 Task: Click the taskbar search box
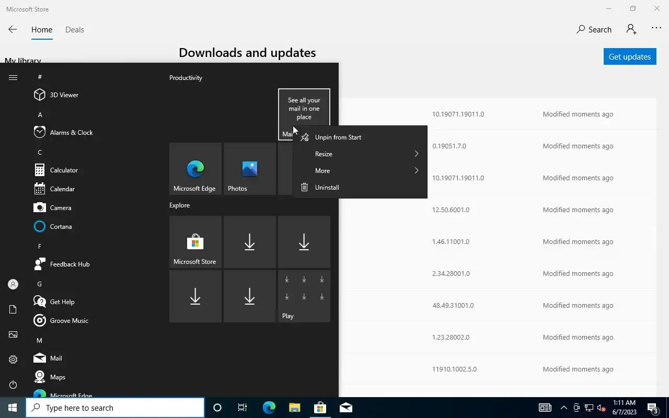click(115, 408)
